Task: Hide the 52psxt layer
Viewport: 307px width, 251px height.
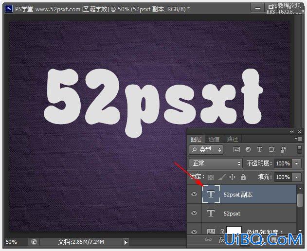Action: [194, 213]
